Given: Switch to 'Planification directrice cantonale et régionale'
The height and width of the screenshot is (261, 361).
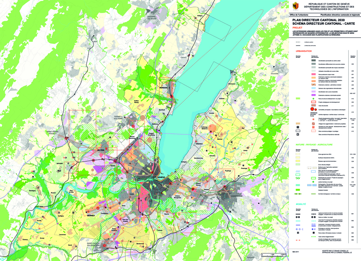Looking at the screenshot, I should [339, 15].
